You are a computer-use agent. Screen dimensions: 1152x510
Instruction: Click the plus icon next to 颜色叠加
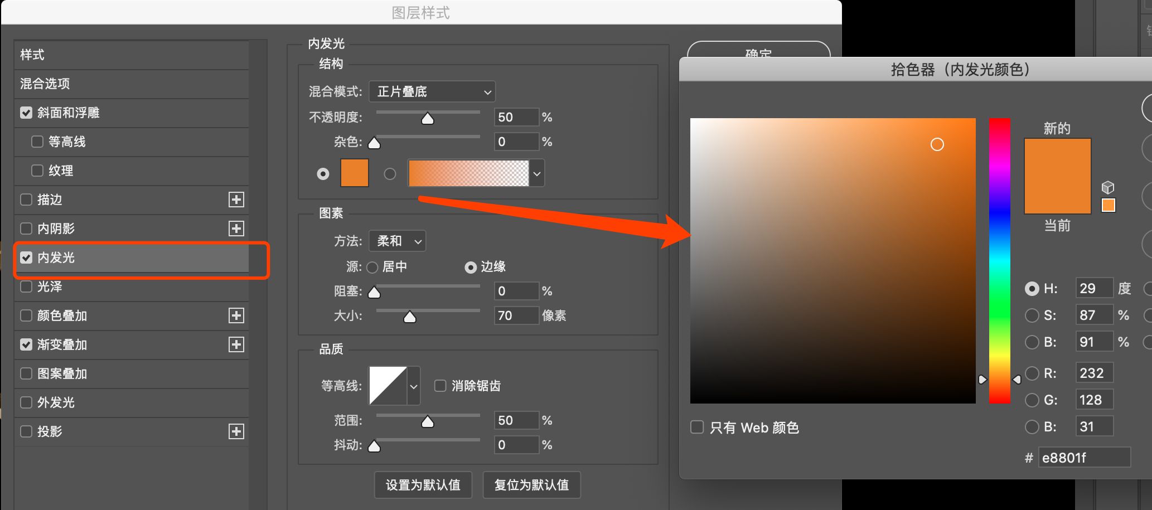click(236, 315)
